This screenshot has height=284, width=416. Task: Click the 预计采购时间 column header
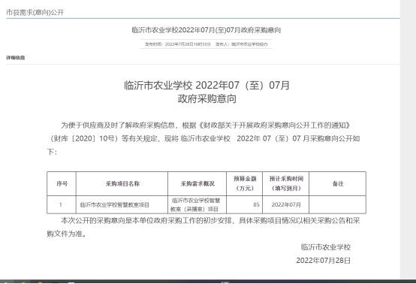point(286,183)
